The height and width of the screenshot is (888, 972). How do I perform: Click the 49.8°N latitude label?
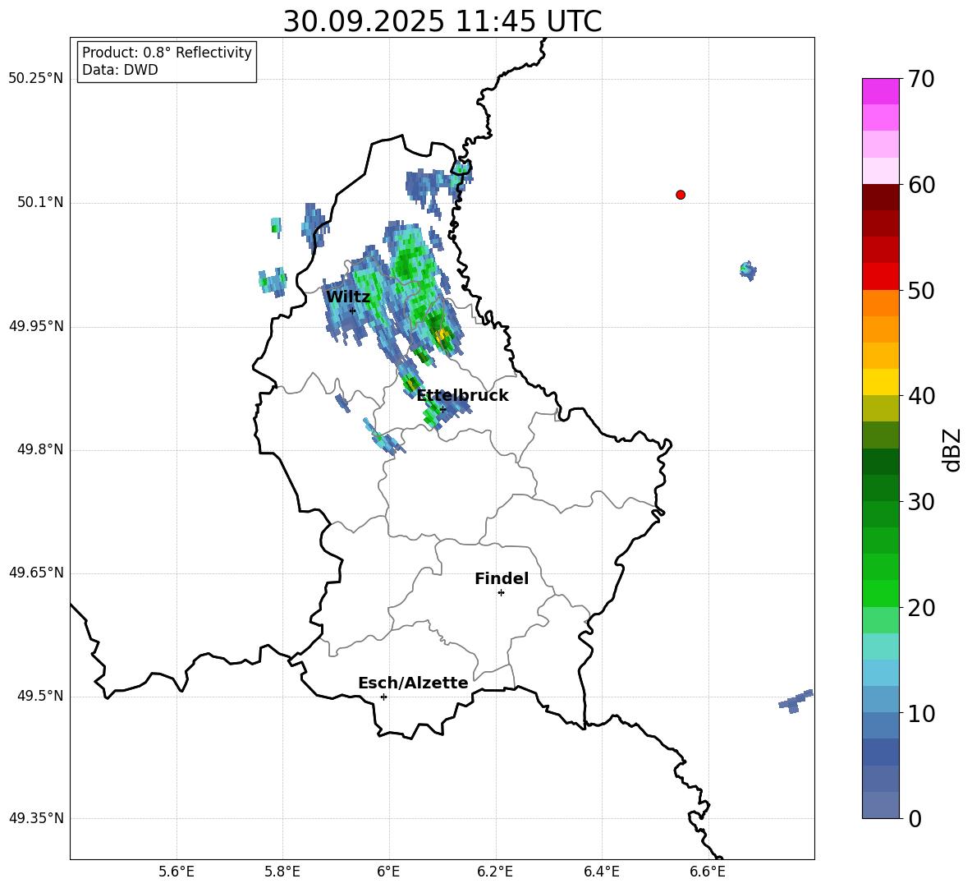[40, 449]
